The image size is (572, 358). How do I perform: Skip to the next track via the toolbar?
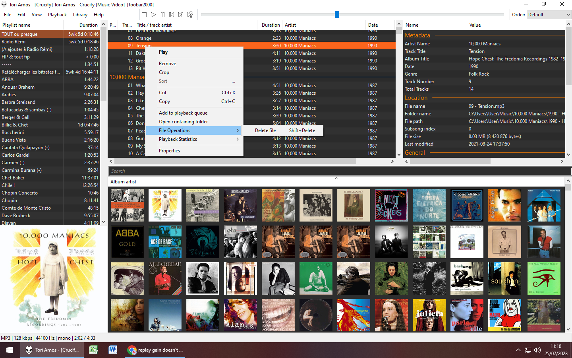(181, 15)
